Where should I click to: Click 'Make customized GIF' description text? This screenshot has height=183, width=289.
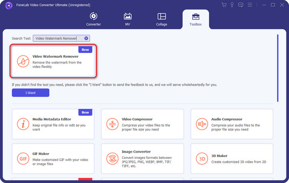click(x=60, y=162)
